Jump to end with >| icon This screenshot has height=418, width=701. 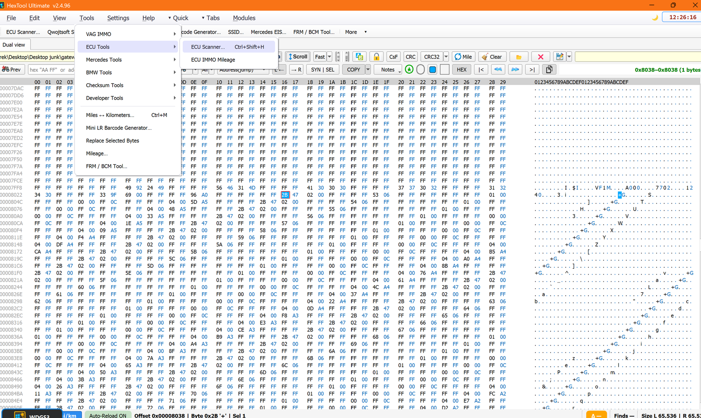tap(532, 69)
